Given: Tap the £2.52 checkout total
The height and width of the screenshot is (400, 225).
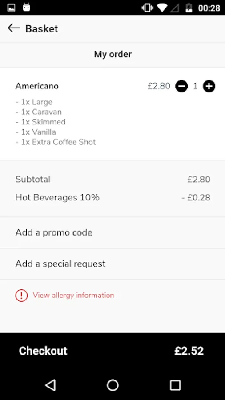Looking at the screenshot, I should 189,351.
